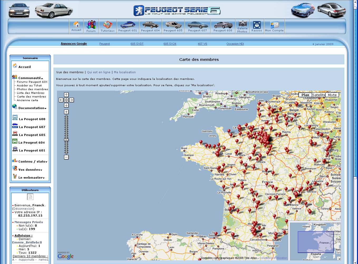Expand the Contenu / stats sidebar section
This screenshot has width=358, height=264.
coord(33,162)
